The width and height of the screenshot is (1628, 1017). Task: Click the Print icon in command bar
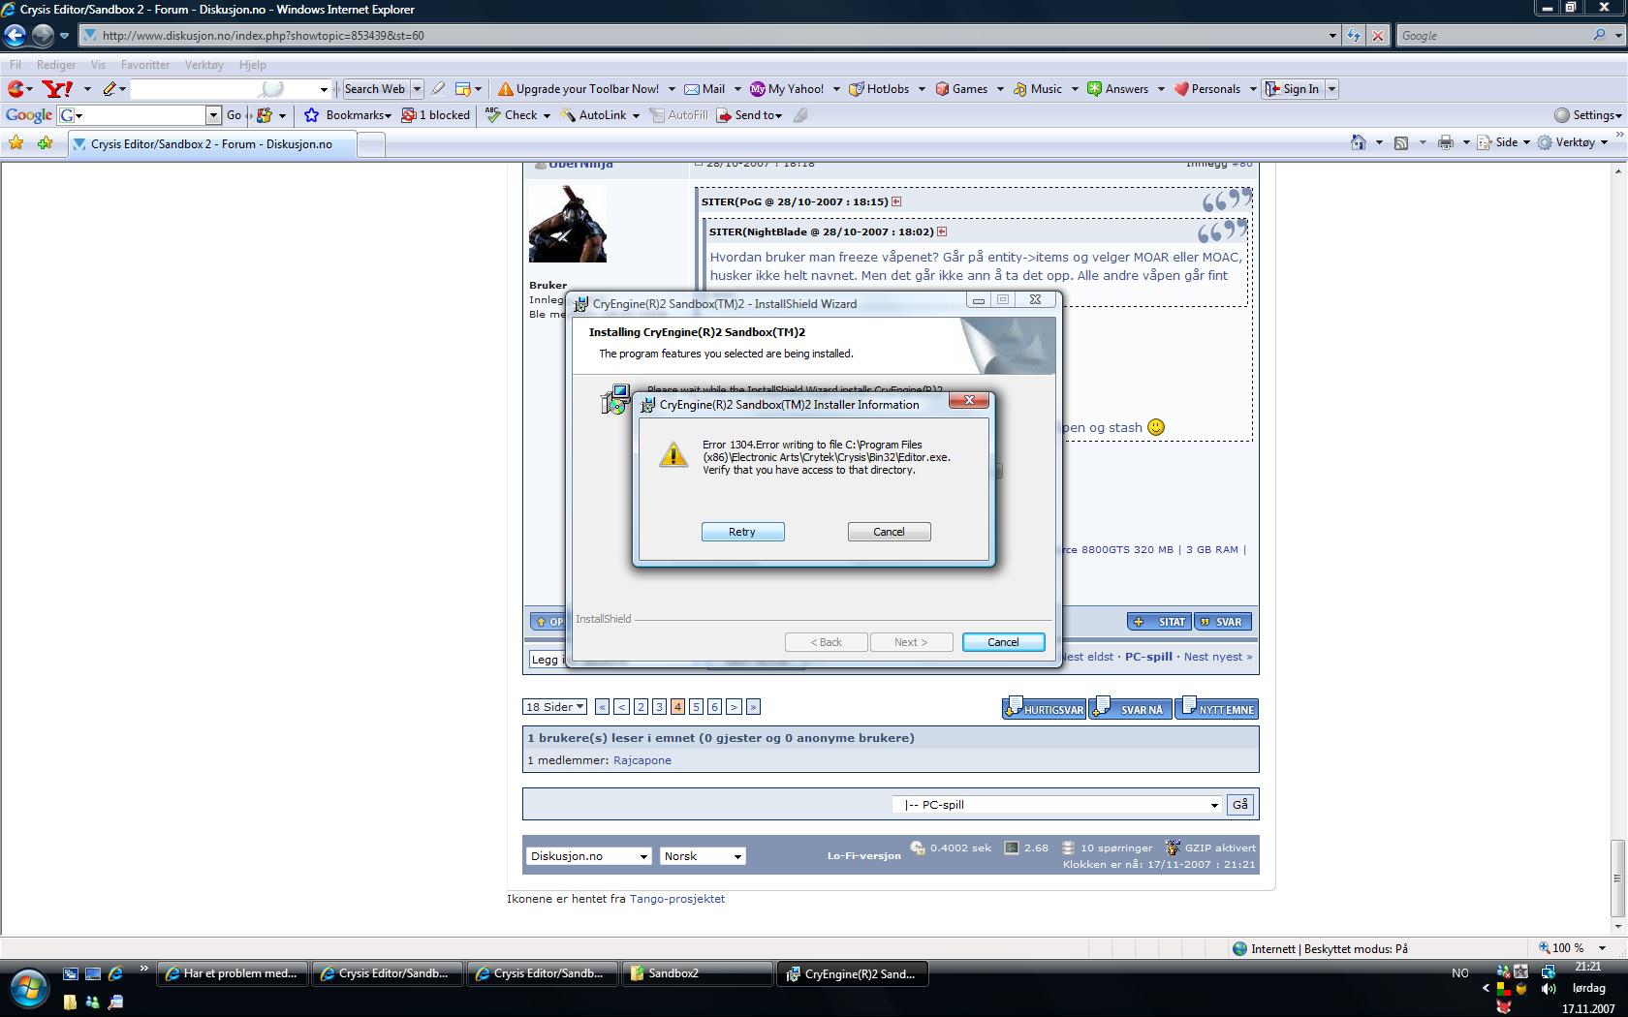[x=1445, y=142]
